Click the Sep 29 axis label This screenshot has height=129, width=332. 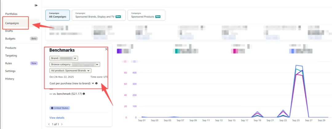pos(322,120)
